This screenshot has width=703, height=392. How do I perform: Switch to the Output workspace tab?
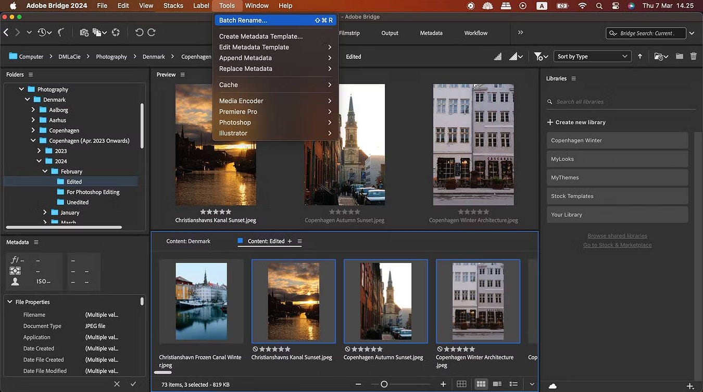click(x=389, y=33)
